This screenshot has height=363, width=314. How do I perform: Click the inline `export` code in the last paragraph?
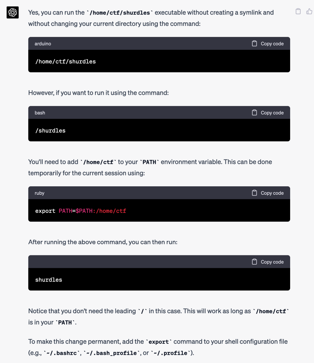[159, 342]
